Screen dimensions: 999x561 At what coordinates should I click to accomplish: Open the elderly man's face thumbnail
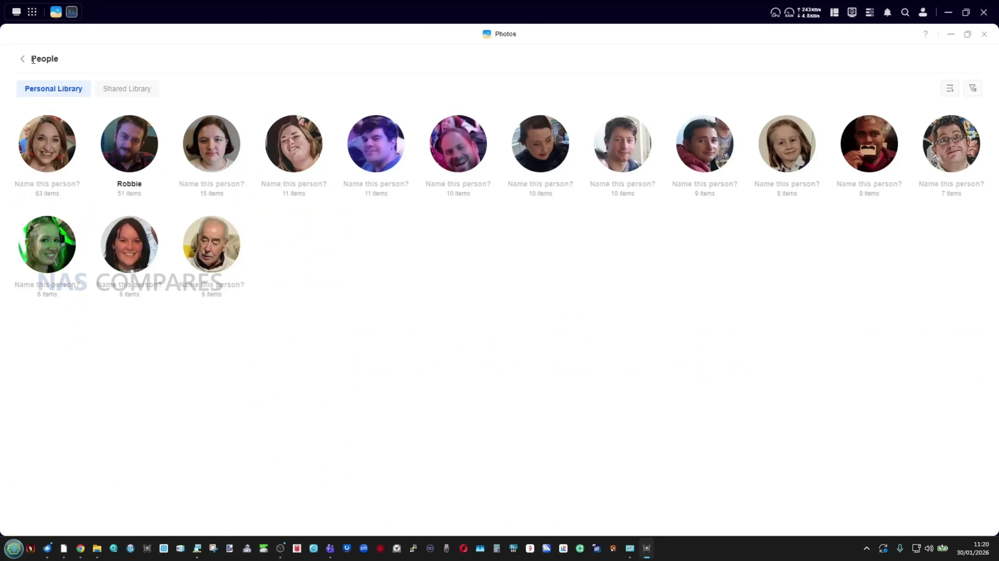(x=212, y=244)
